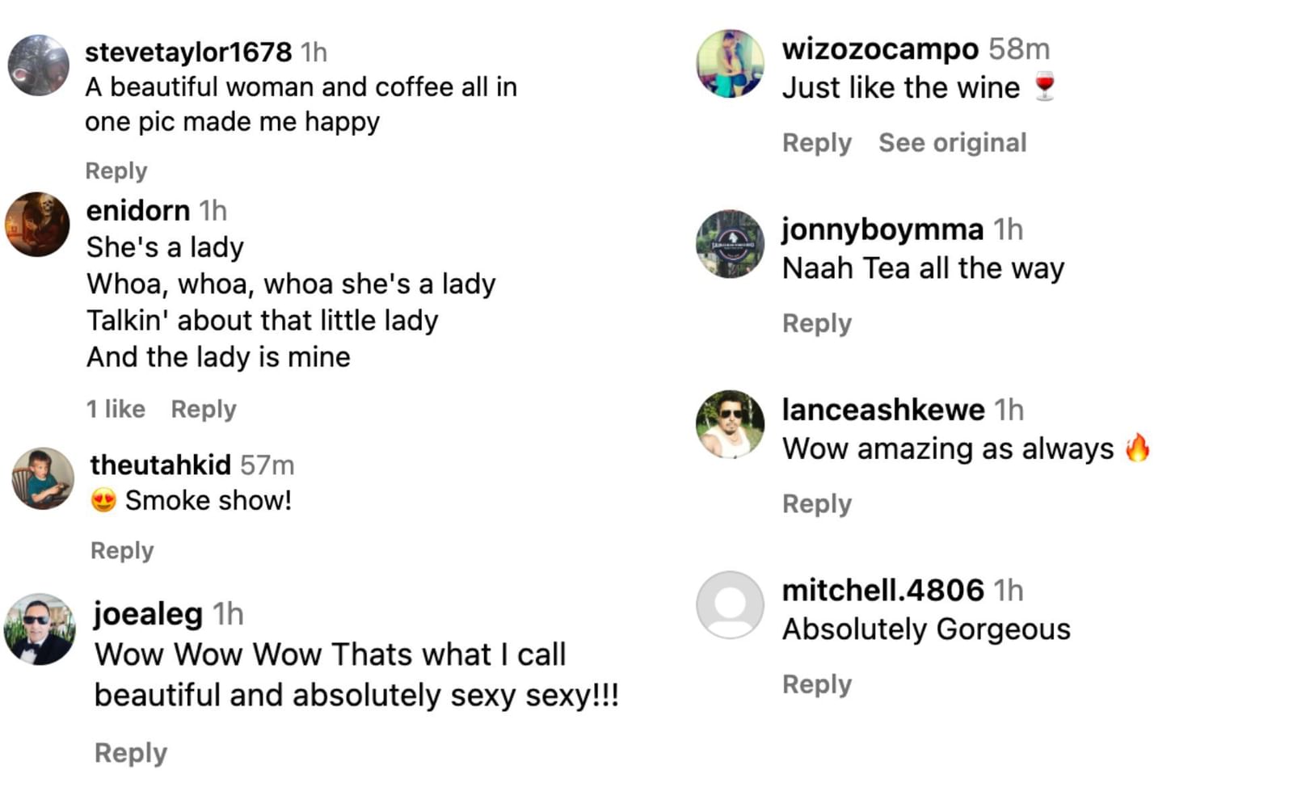Screen dimensions: 1293x808
Task: Reply to mitchell.4806's Absolutely Gorgeous comment
Action: coord(816,684)
